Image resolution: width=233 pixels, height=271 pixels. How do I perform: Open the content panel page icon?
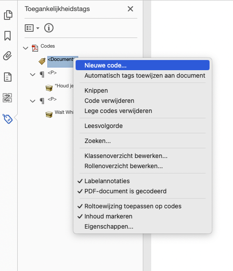pyautogui.click(x=8, y=77)
